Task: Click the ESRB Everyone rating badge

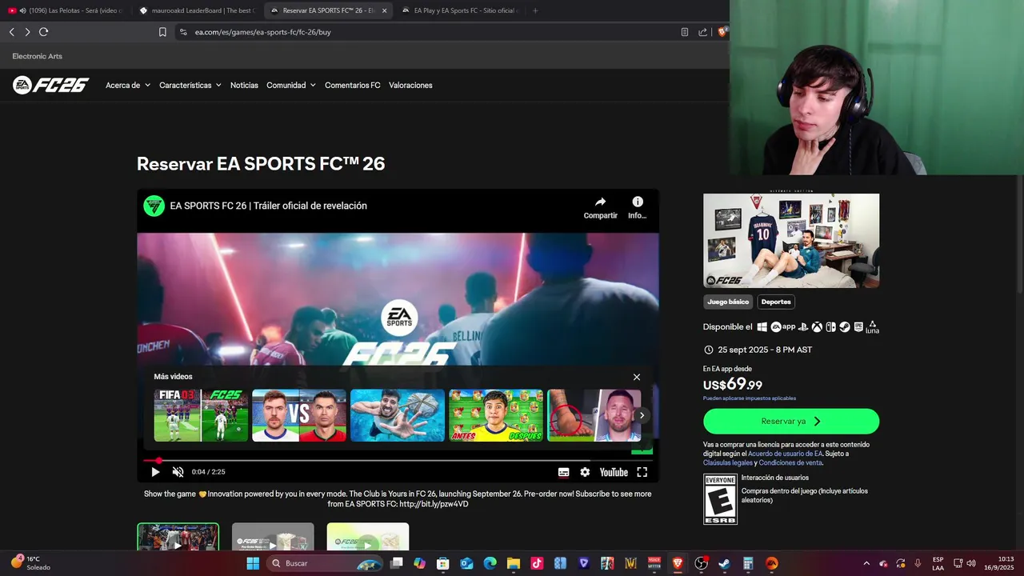Action: pos(720,499)
